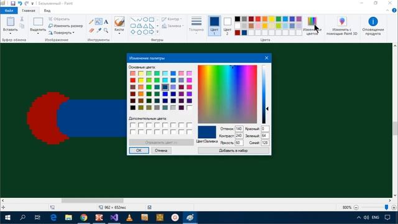Image resolution: width=398 pixels, height=224 pixels.
Task: Choose the rectangle shape in shapes gallery
Action: [x=152, y=19]
